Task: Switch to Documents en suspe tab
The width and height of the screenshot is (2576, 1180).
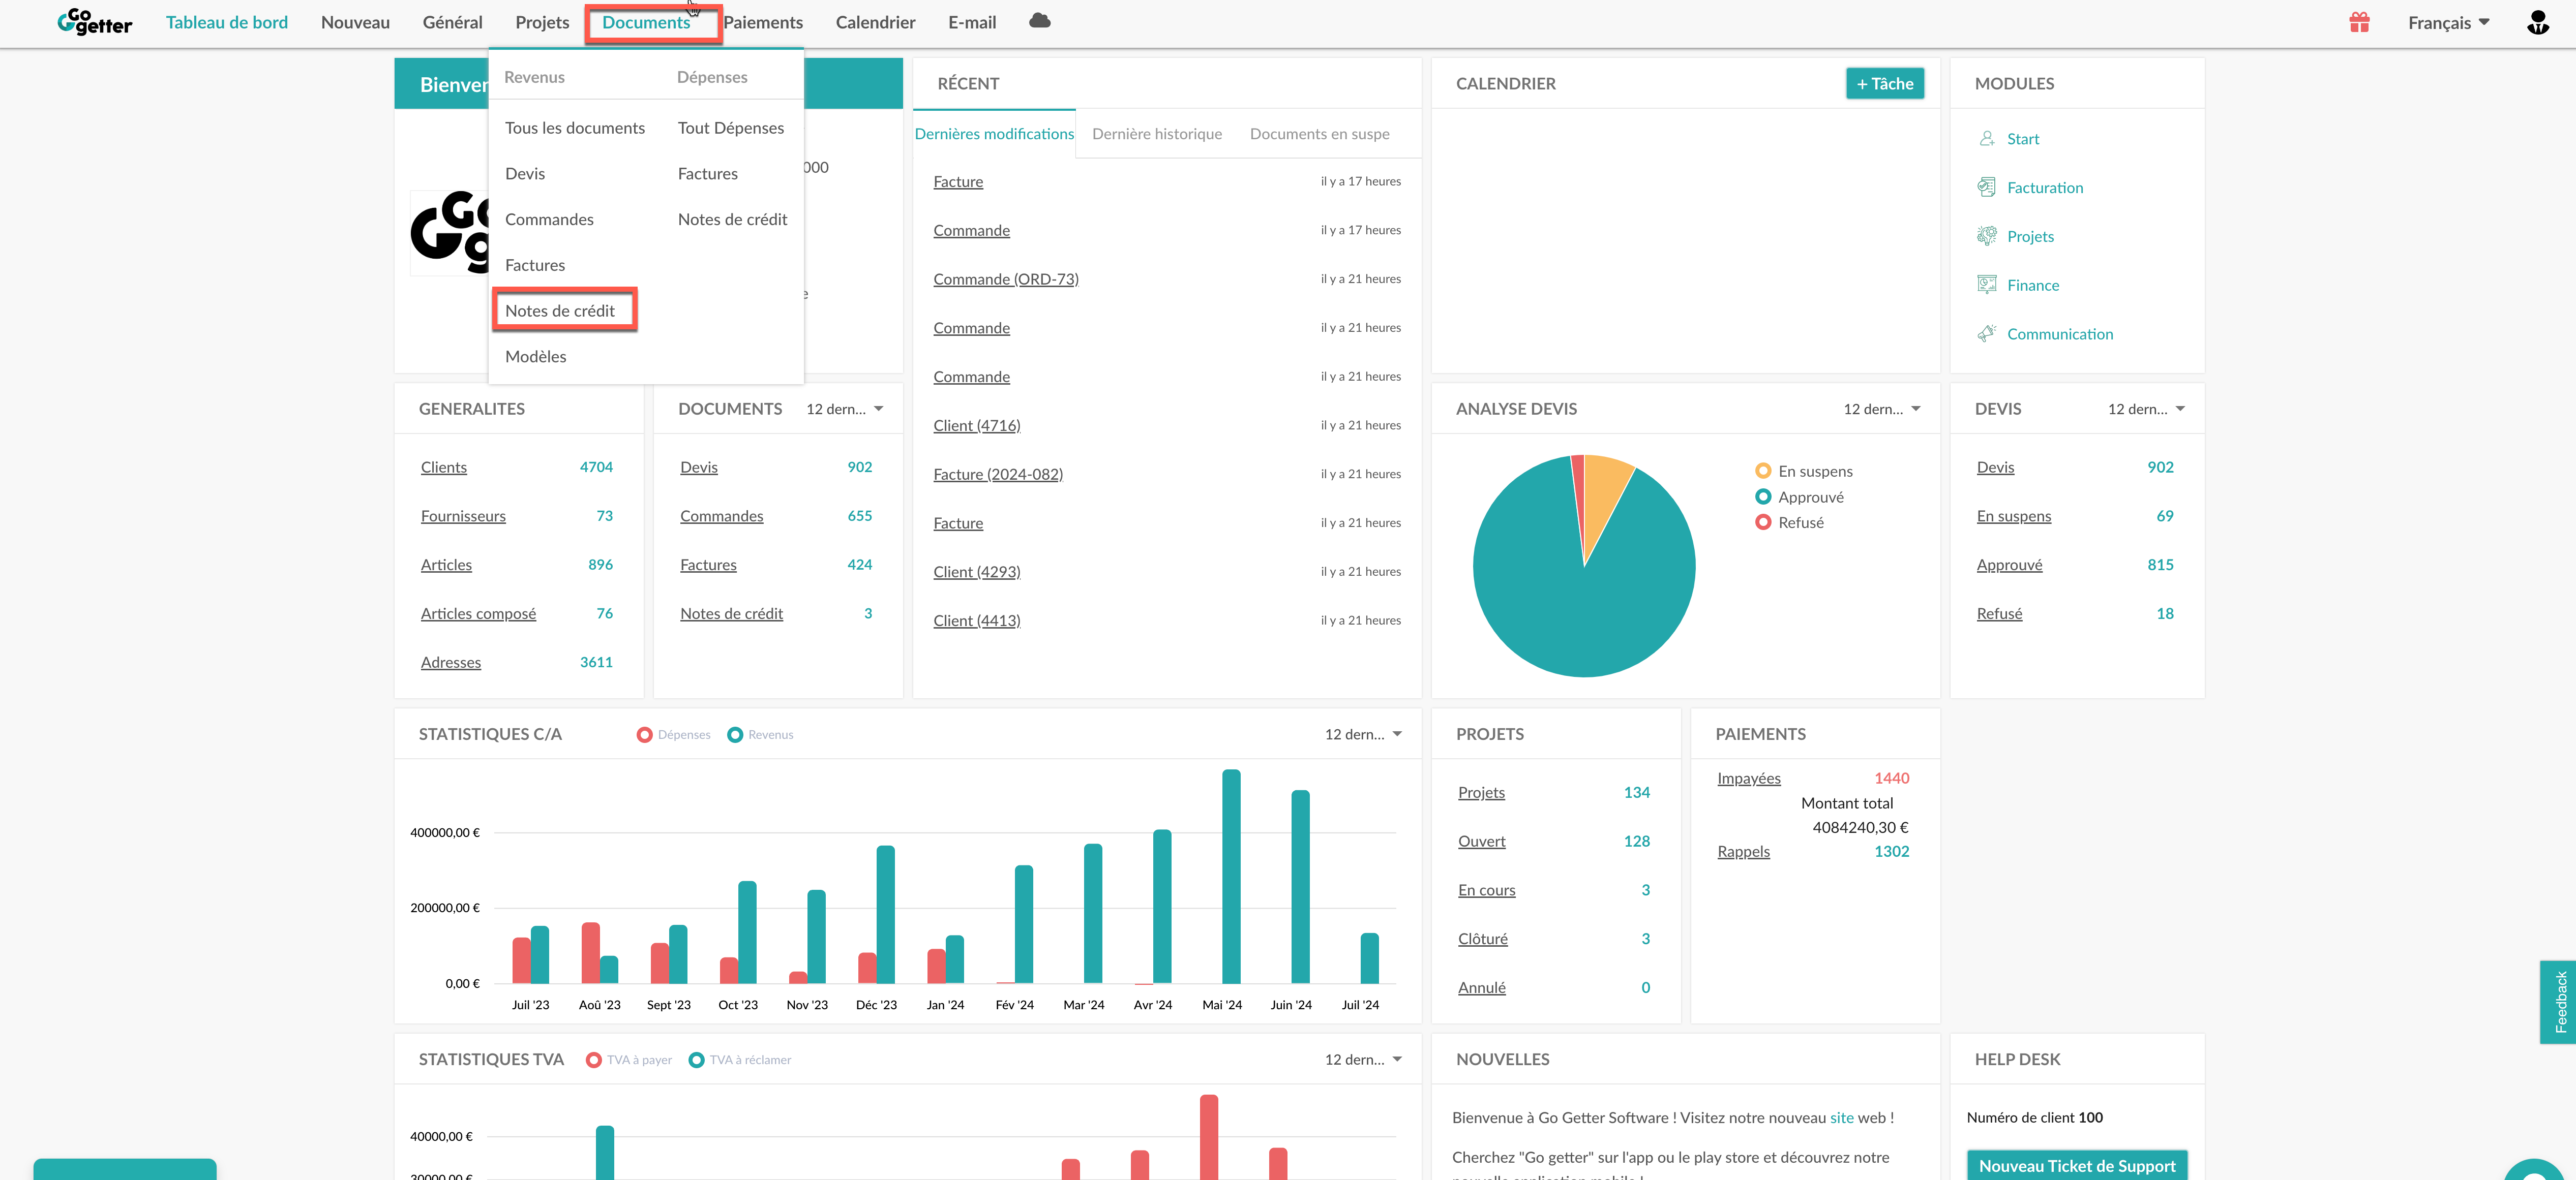Action: click(x=1319, y=135)
